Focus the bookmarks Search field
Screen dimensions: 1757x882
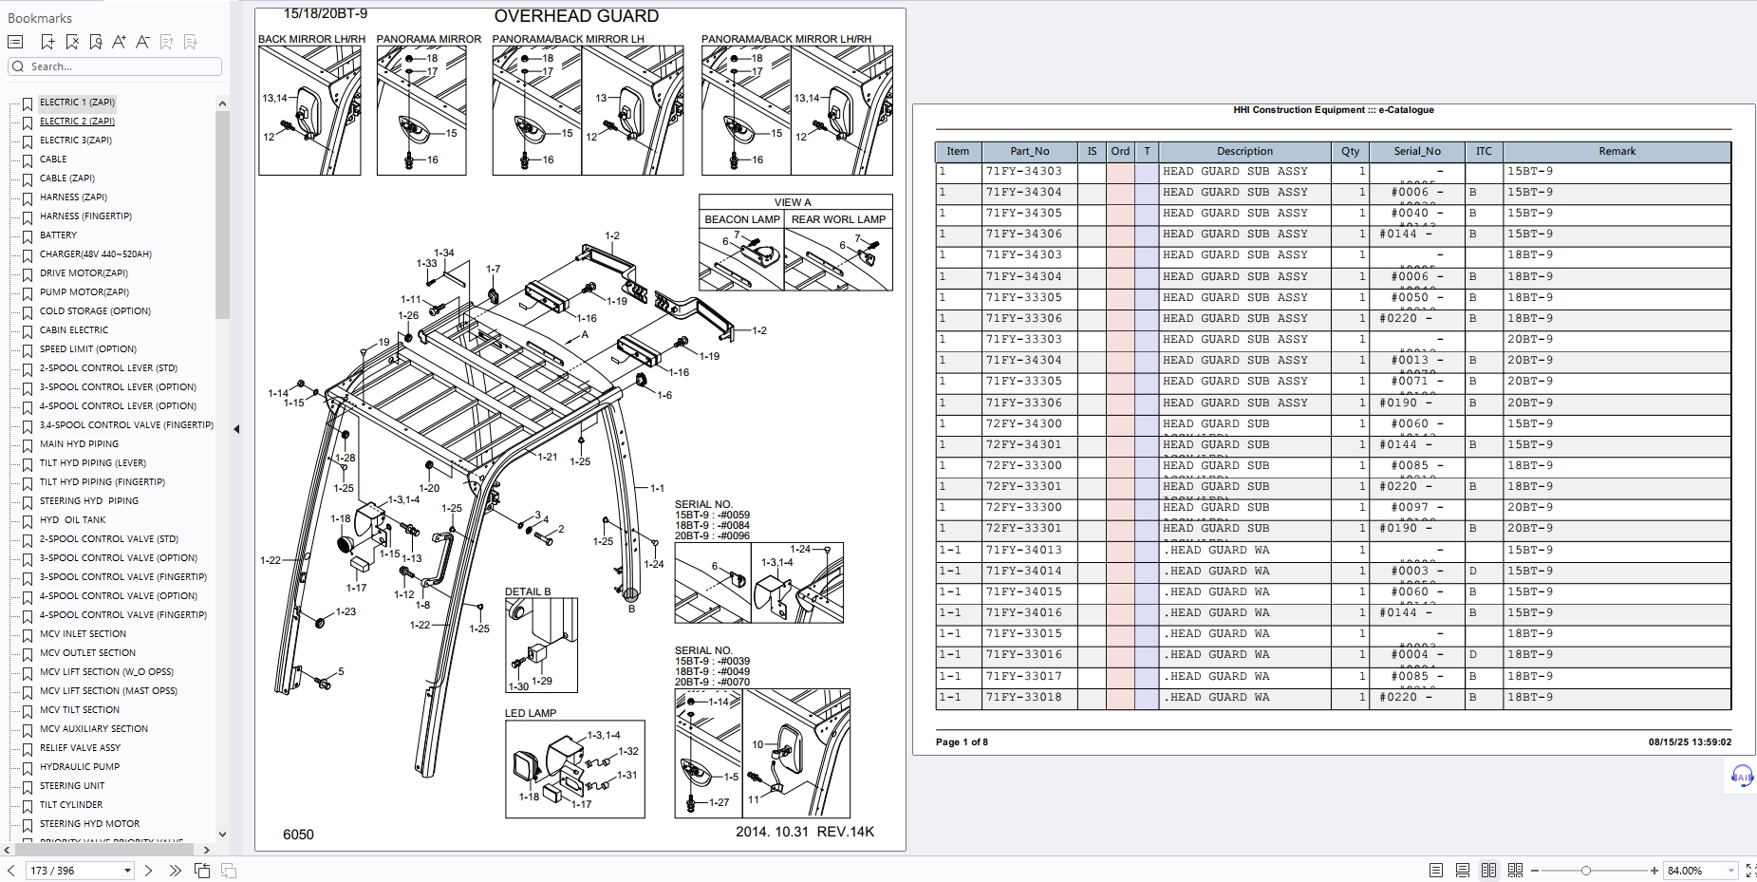[115, 66]
